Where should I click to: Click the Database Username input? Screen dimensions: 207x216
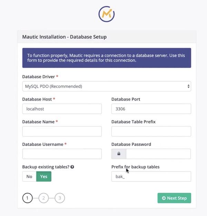pyautogui.click(x=62, y=154)
